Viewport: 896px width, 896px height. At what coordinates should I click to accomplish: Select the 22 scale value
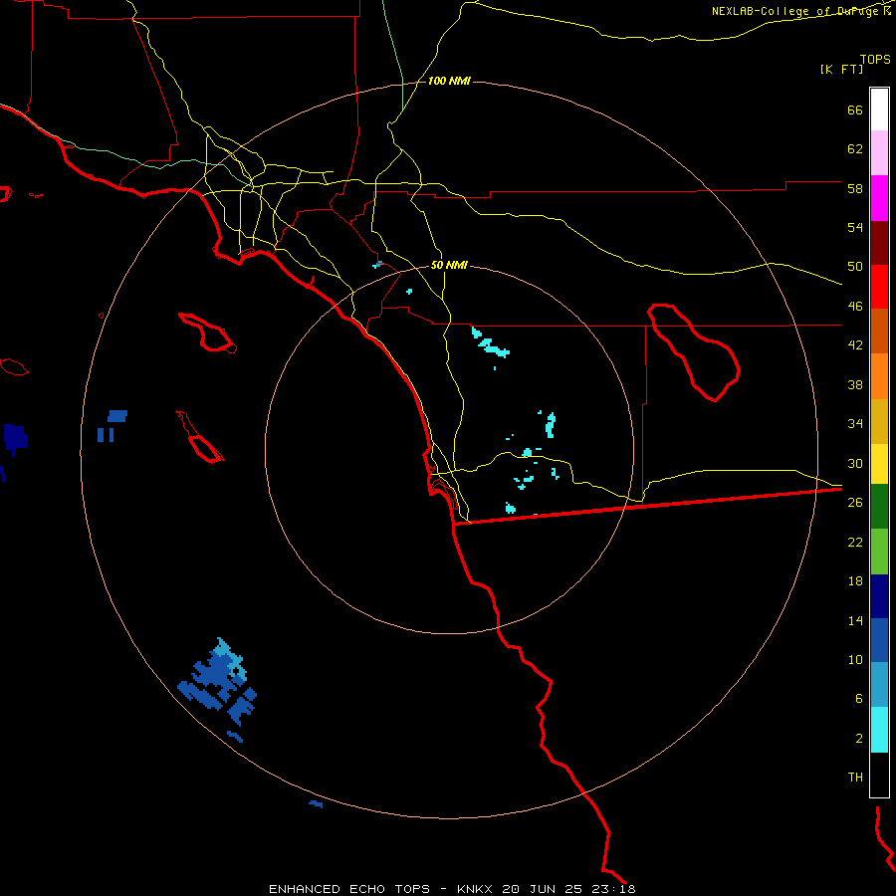tap(855, 542)
